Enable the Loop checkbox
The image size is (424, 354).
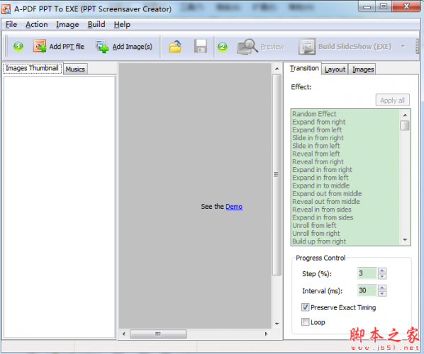(306, 322)
